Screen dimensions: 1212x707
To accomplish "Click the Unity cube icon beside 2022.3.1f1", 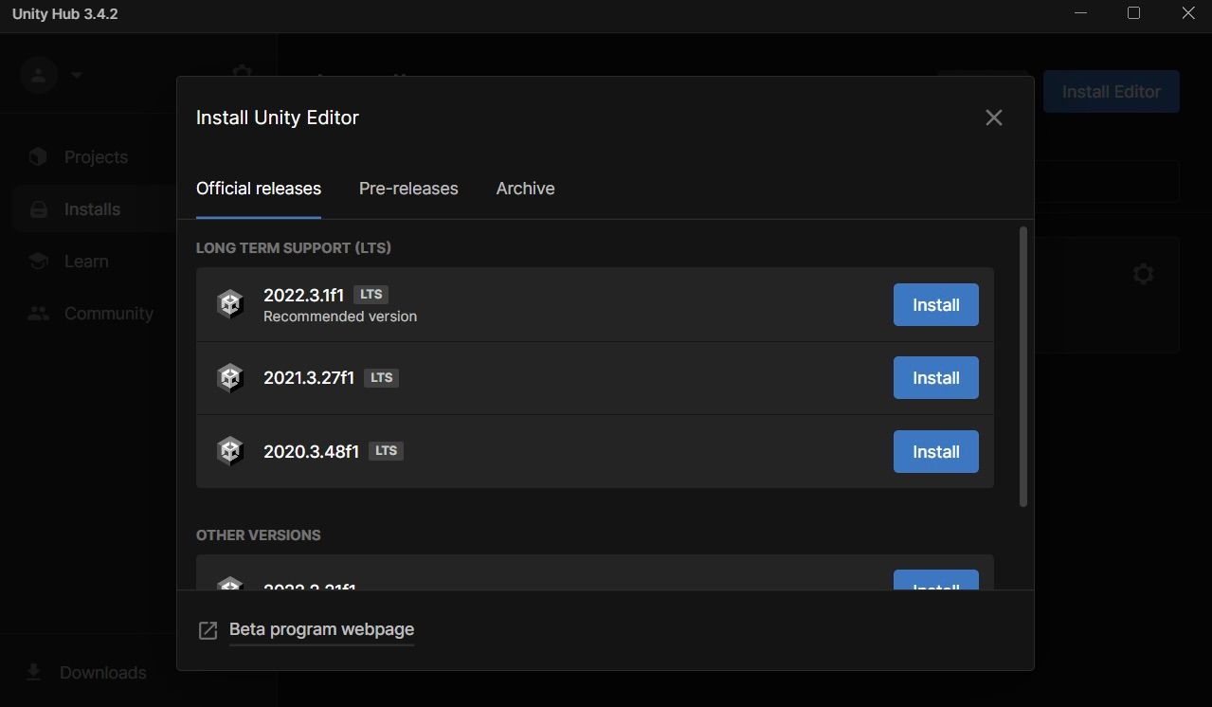I will (230, 304).
